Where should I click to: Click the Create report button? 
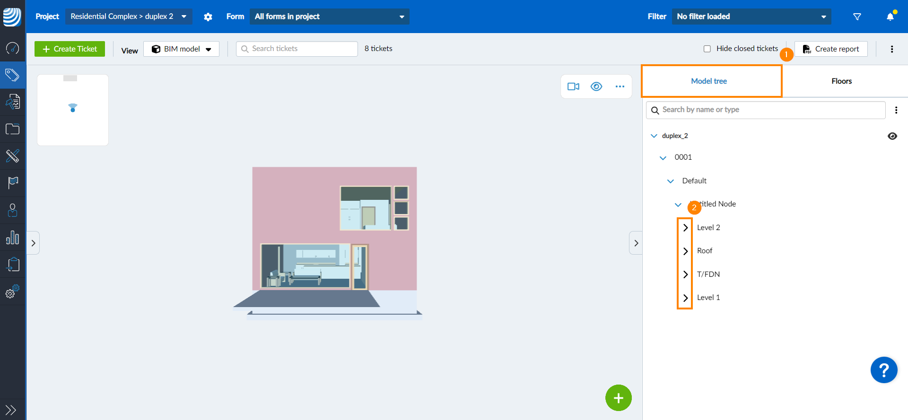pos(831,49)
